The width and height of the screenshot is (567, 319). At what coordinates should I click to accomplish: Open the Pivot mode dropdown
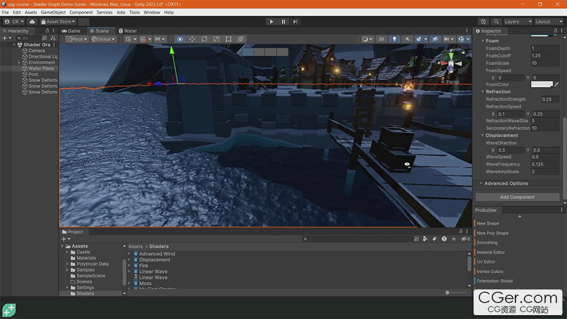pos(77,39)
